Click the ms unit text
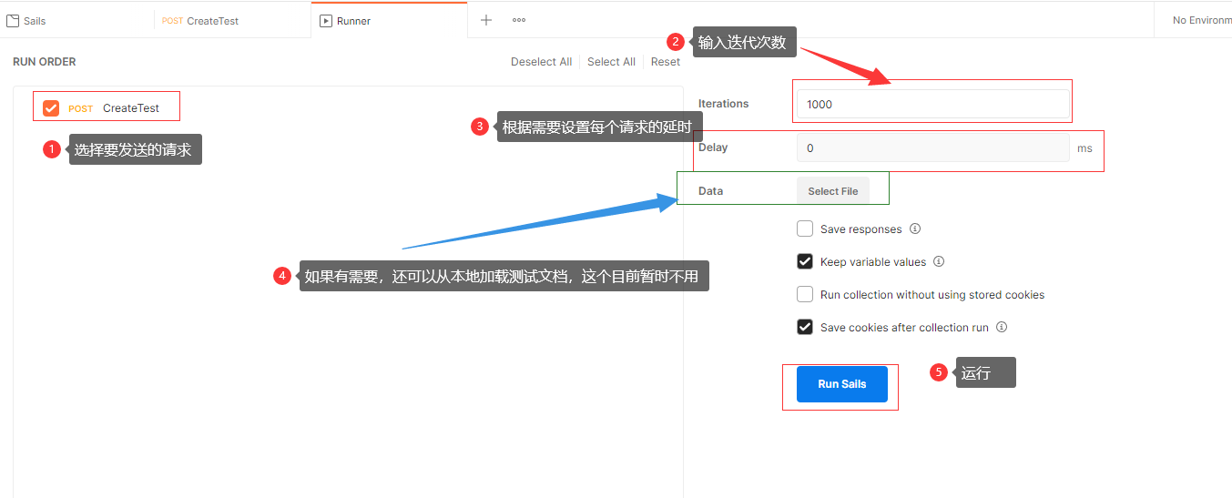Image resolution: width=1232 pixels, height=498 pixels. [1084, 148]
